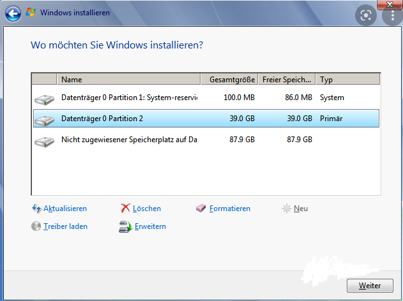Sort by the Typ column header
403x301 pixels.
click(x=347, y=80)
